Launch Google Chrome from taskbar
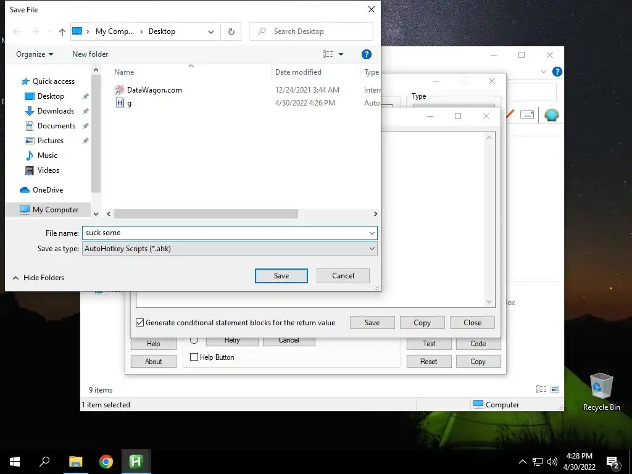Viewport: 632px width, 474px height. point(106,462)
